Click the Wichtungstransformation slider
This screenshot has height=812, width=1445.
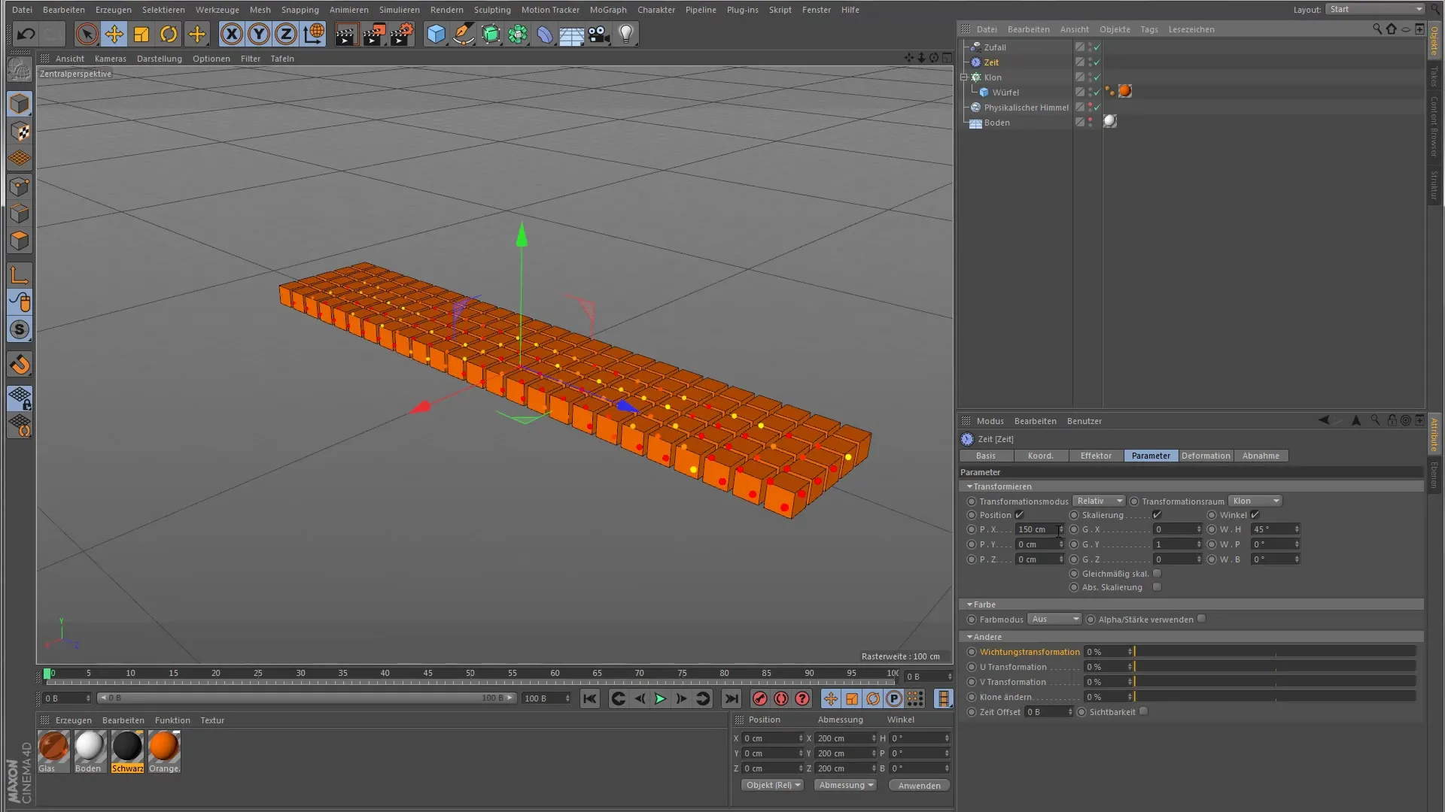tap(1275, 652)
